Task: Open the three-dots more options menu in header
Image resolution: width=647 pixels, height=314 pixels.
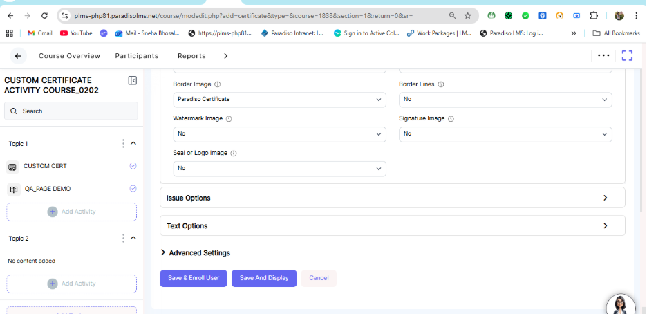Action: pyautogui.click(x=603, y=55)
